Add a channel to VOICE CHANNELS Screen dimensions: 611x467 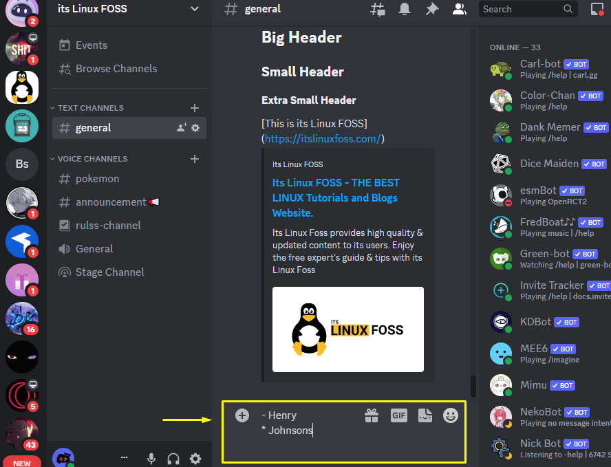[x=195, y=159]
